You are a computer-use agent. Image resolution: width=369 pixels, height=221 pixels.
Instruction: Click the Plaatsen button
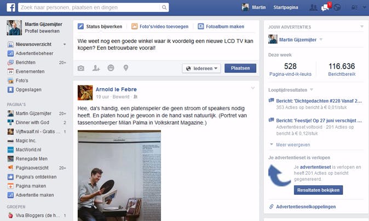[x=240, y=68]
